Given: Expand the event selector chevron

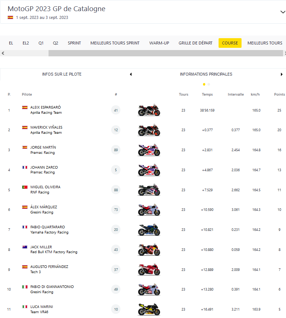Looking at the screenshot, I should (283, 12).
